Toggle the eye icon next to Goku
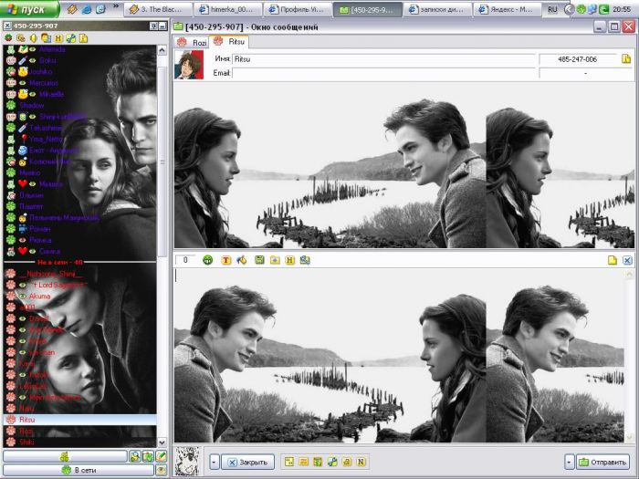 (33, 61)
